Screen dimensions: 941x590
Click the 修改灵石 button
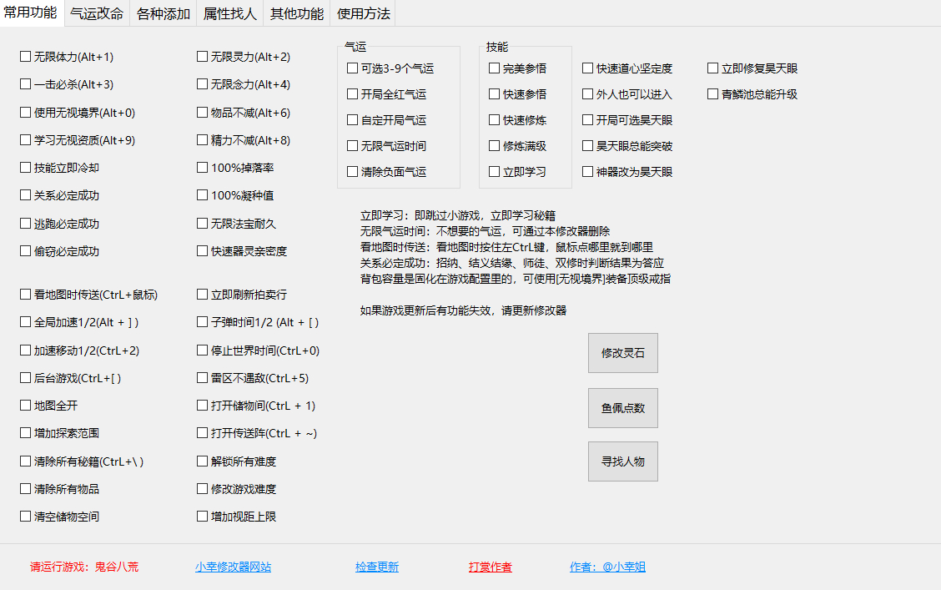(622, 352)
